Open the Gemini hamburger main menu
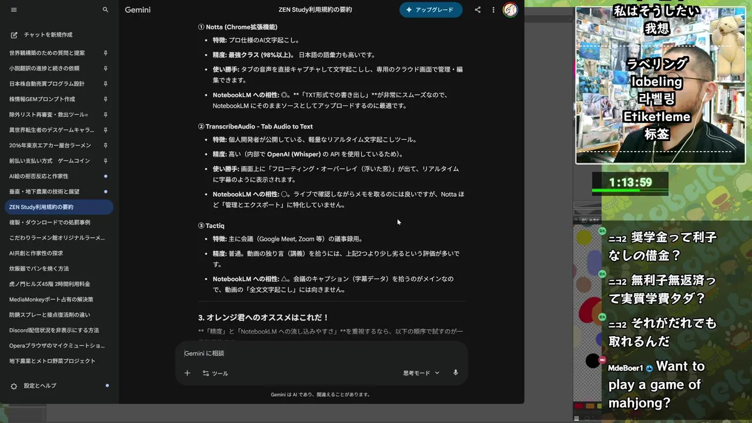 (x=14, y=10)
